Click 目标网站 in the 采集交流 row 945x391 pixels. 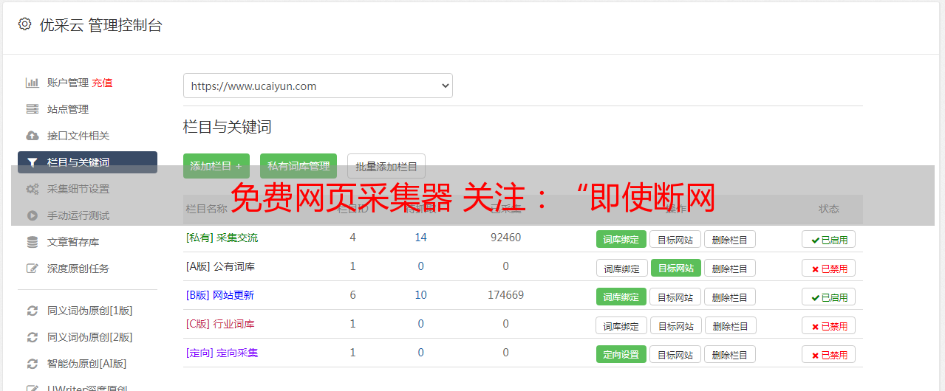pyautogui.click(x=675, y=239)
